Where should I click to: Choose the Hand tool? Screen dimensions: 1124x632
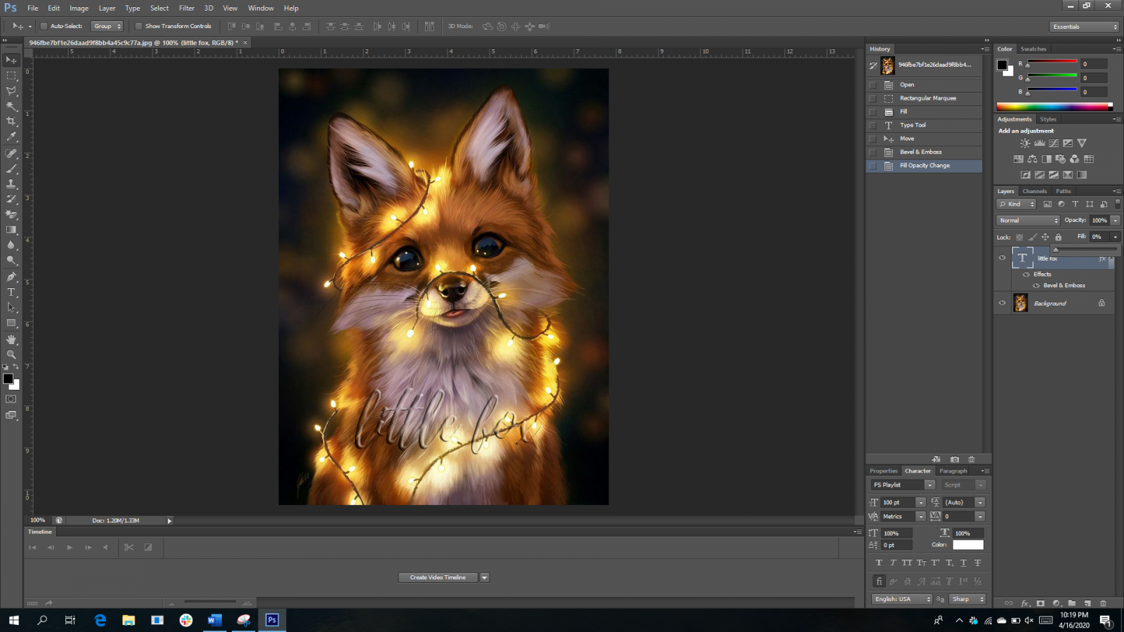pos(11,339)
